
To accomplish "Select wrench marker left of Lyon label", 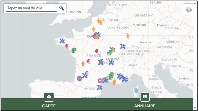I will (101, 62).
